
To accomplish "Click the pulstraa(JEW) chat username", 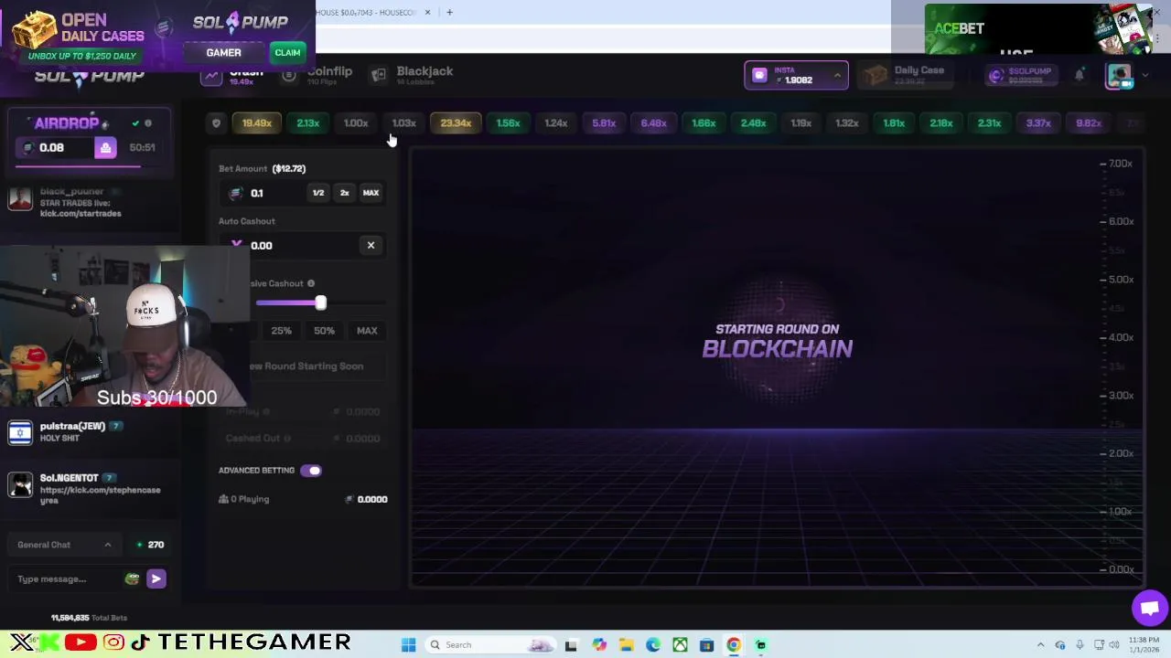I will click(x=72, y=426).
